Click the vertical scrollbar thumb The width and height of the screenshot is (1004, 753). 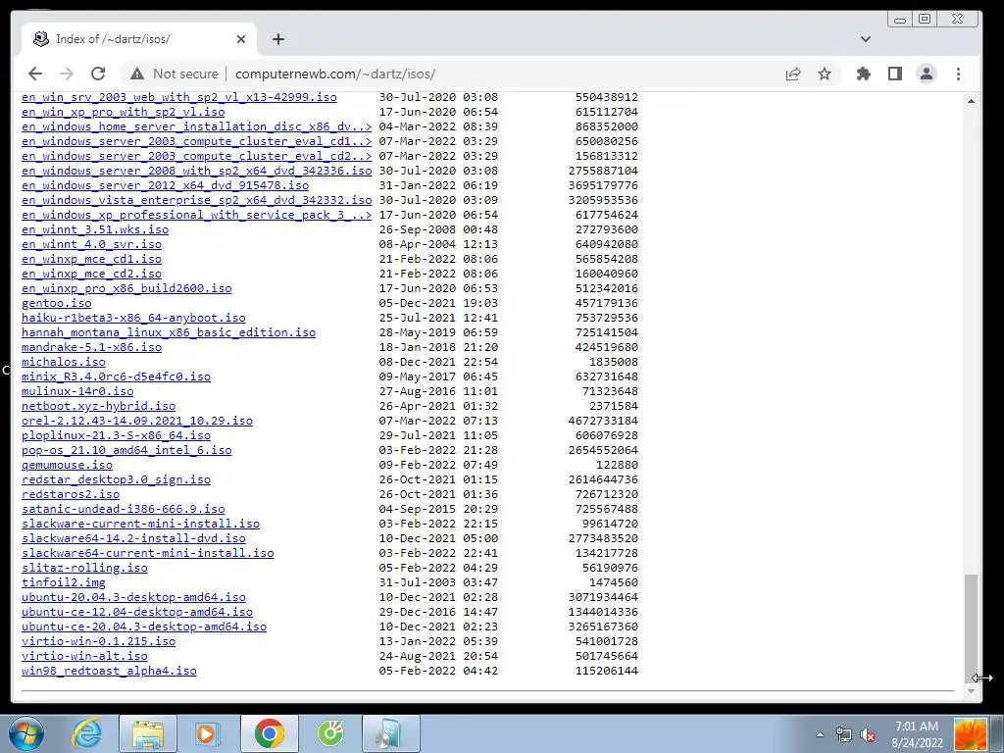[972, 628]
